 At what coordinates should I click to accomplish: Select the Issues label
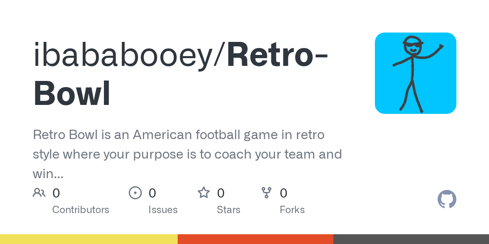(x=163, y=210)
